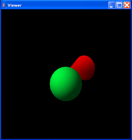Click the empty blue title bar area

pyautogui.click(x=64, y=5)
